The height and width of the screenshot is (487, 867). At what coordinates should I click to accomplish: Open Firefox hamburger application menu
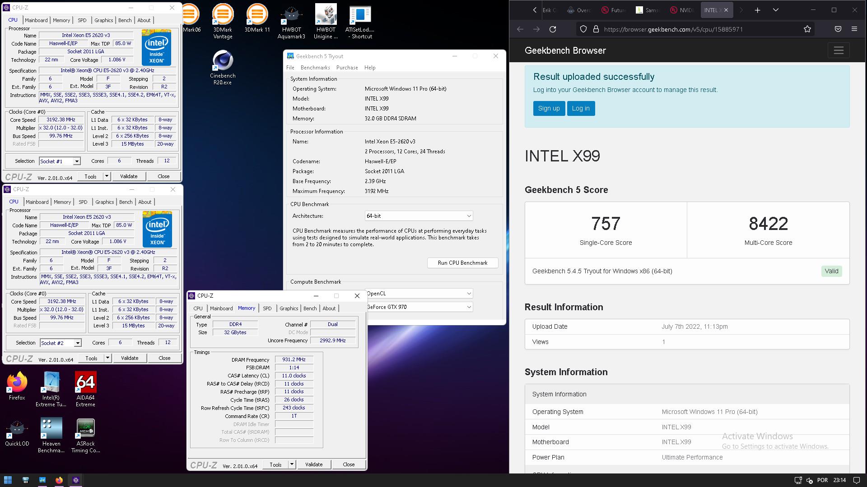tap(854, 29)
